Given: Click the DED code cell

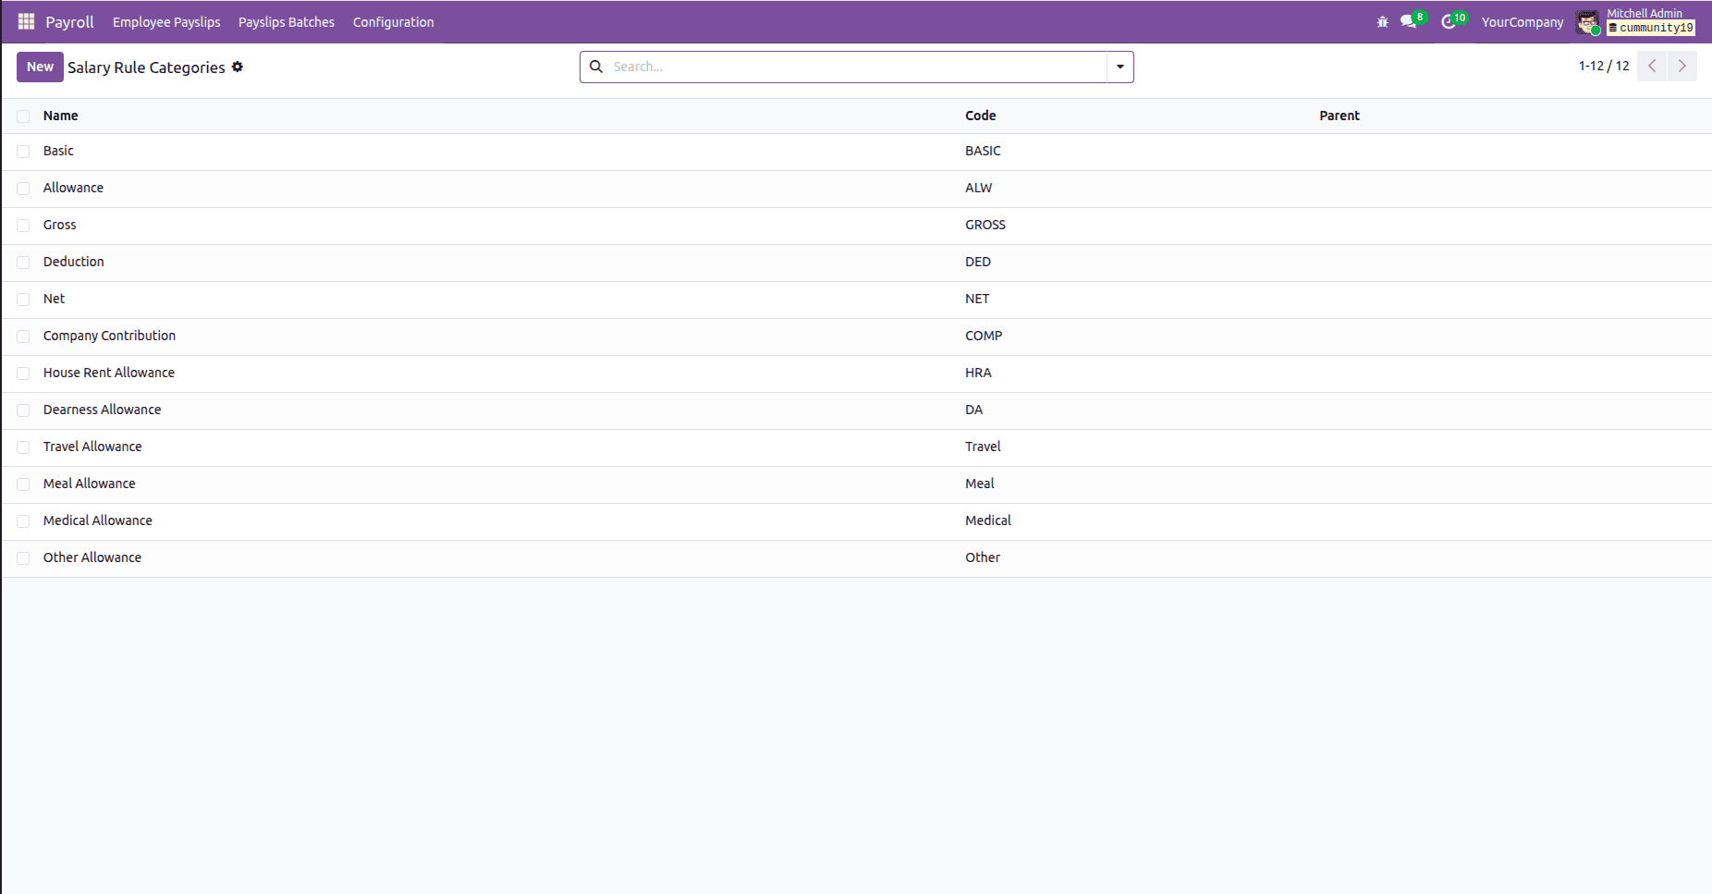Looking at the screenshot, I should point(978,262).
